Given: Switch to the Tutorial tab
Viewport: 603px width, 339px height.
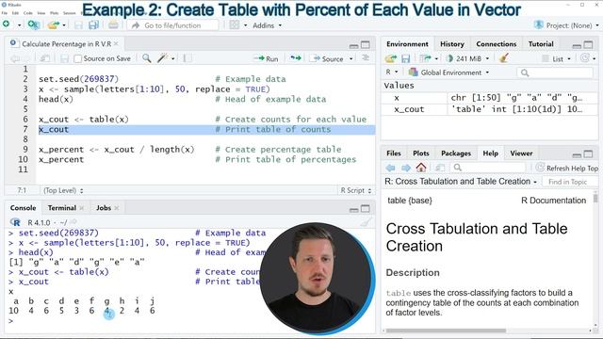Looking at the screenshot, I should 541,44.
